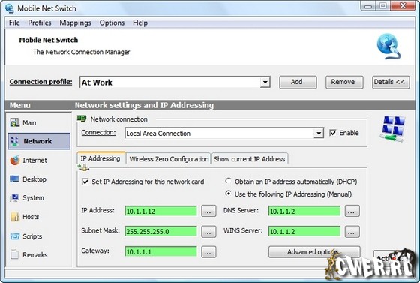This screenshot has height=283, width=420.
Task: Open the Remarks section
Action: tap(29, 255)
